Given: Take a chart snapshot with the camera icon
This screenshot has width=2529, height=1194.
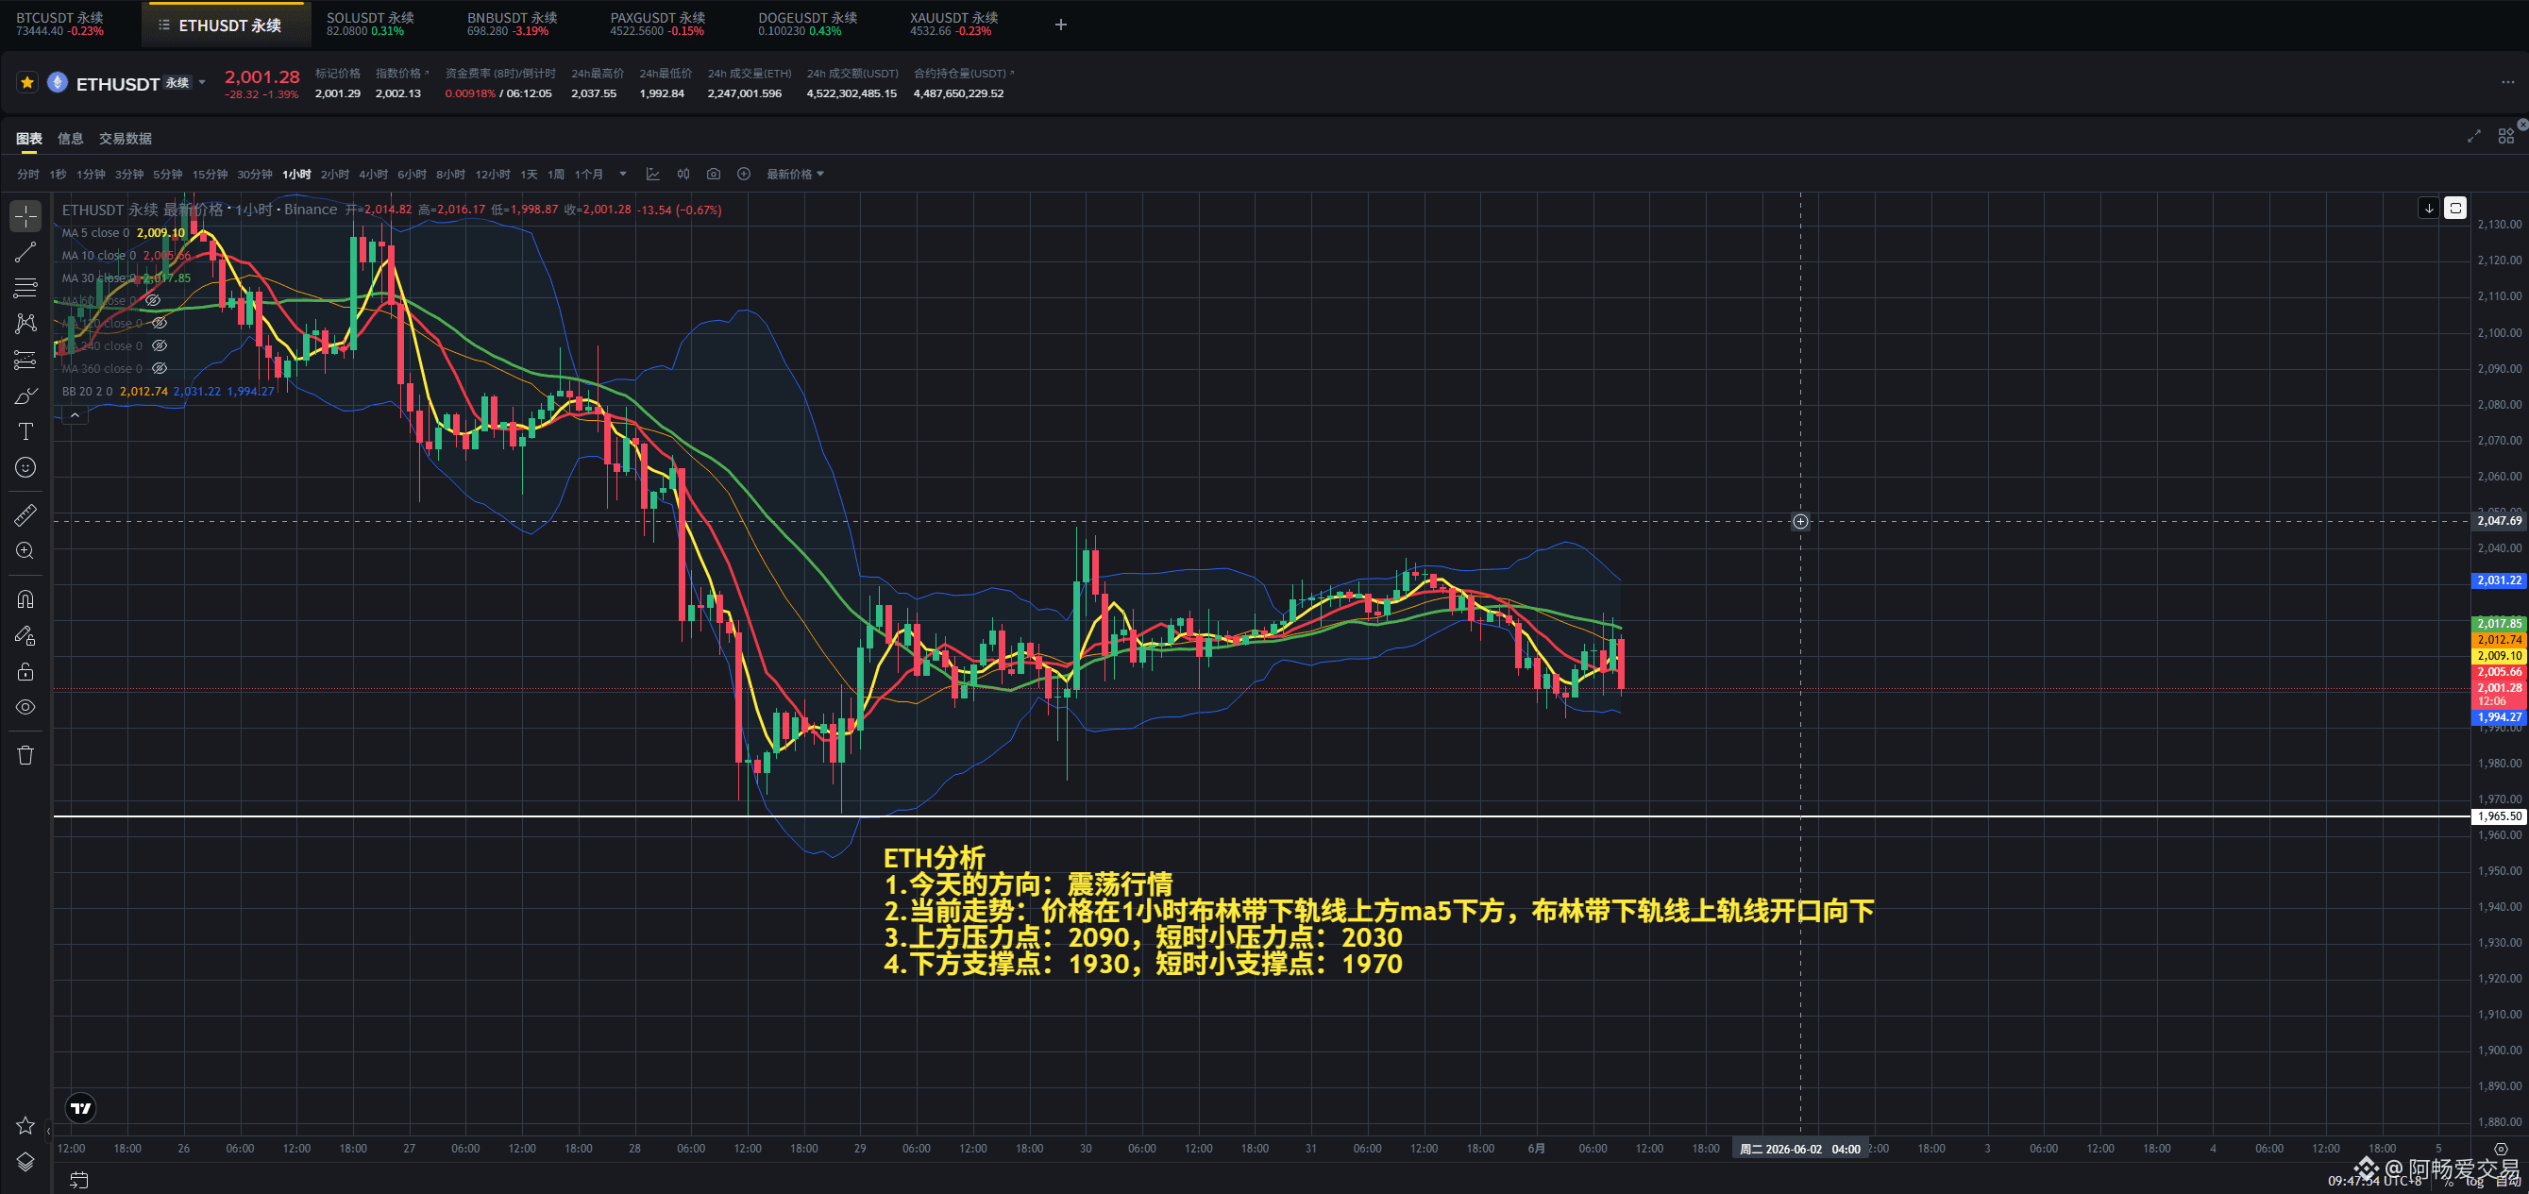Looking at the screenshot, I should [x=714, y=174].
